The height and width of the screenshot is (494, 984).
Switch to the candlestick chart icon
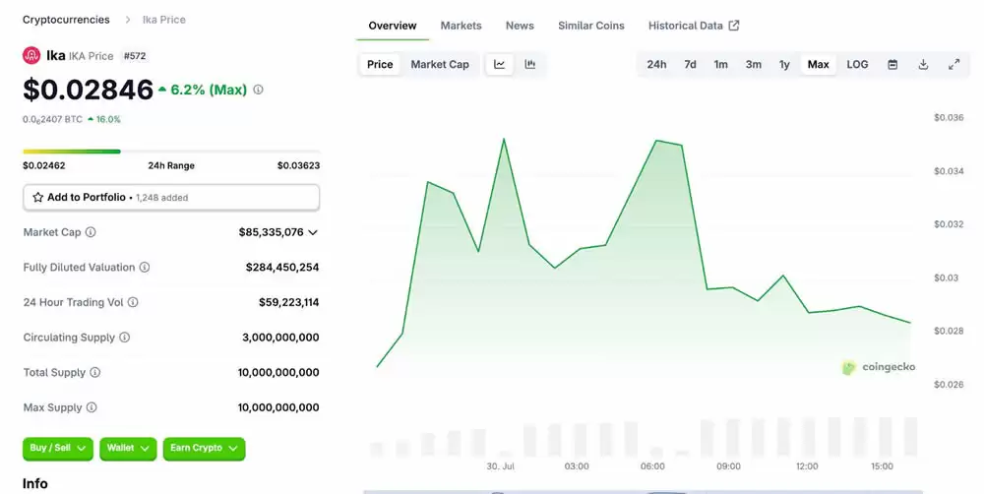coord(530,65)
